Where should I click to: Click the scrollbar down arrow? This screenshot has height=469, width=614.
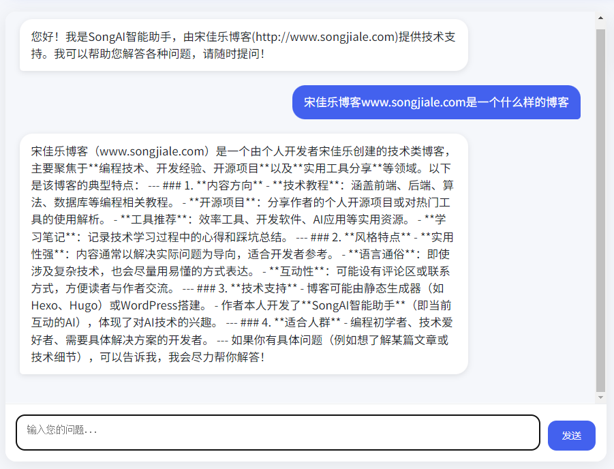click(600, 397)
